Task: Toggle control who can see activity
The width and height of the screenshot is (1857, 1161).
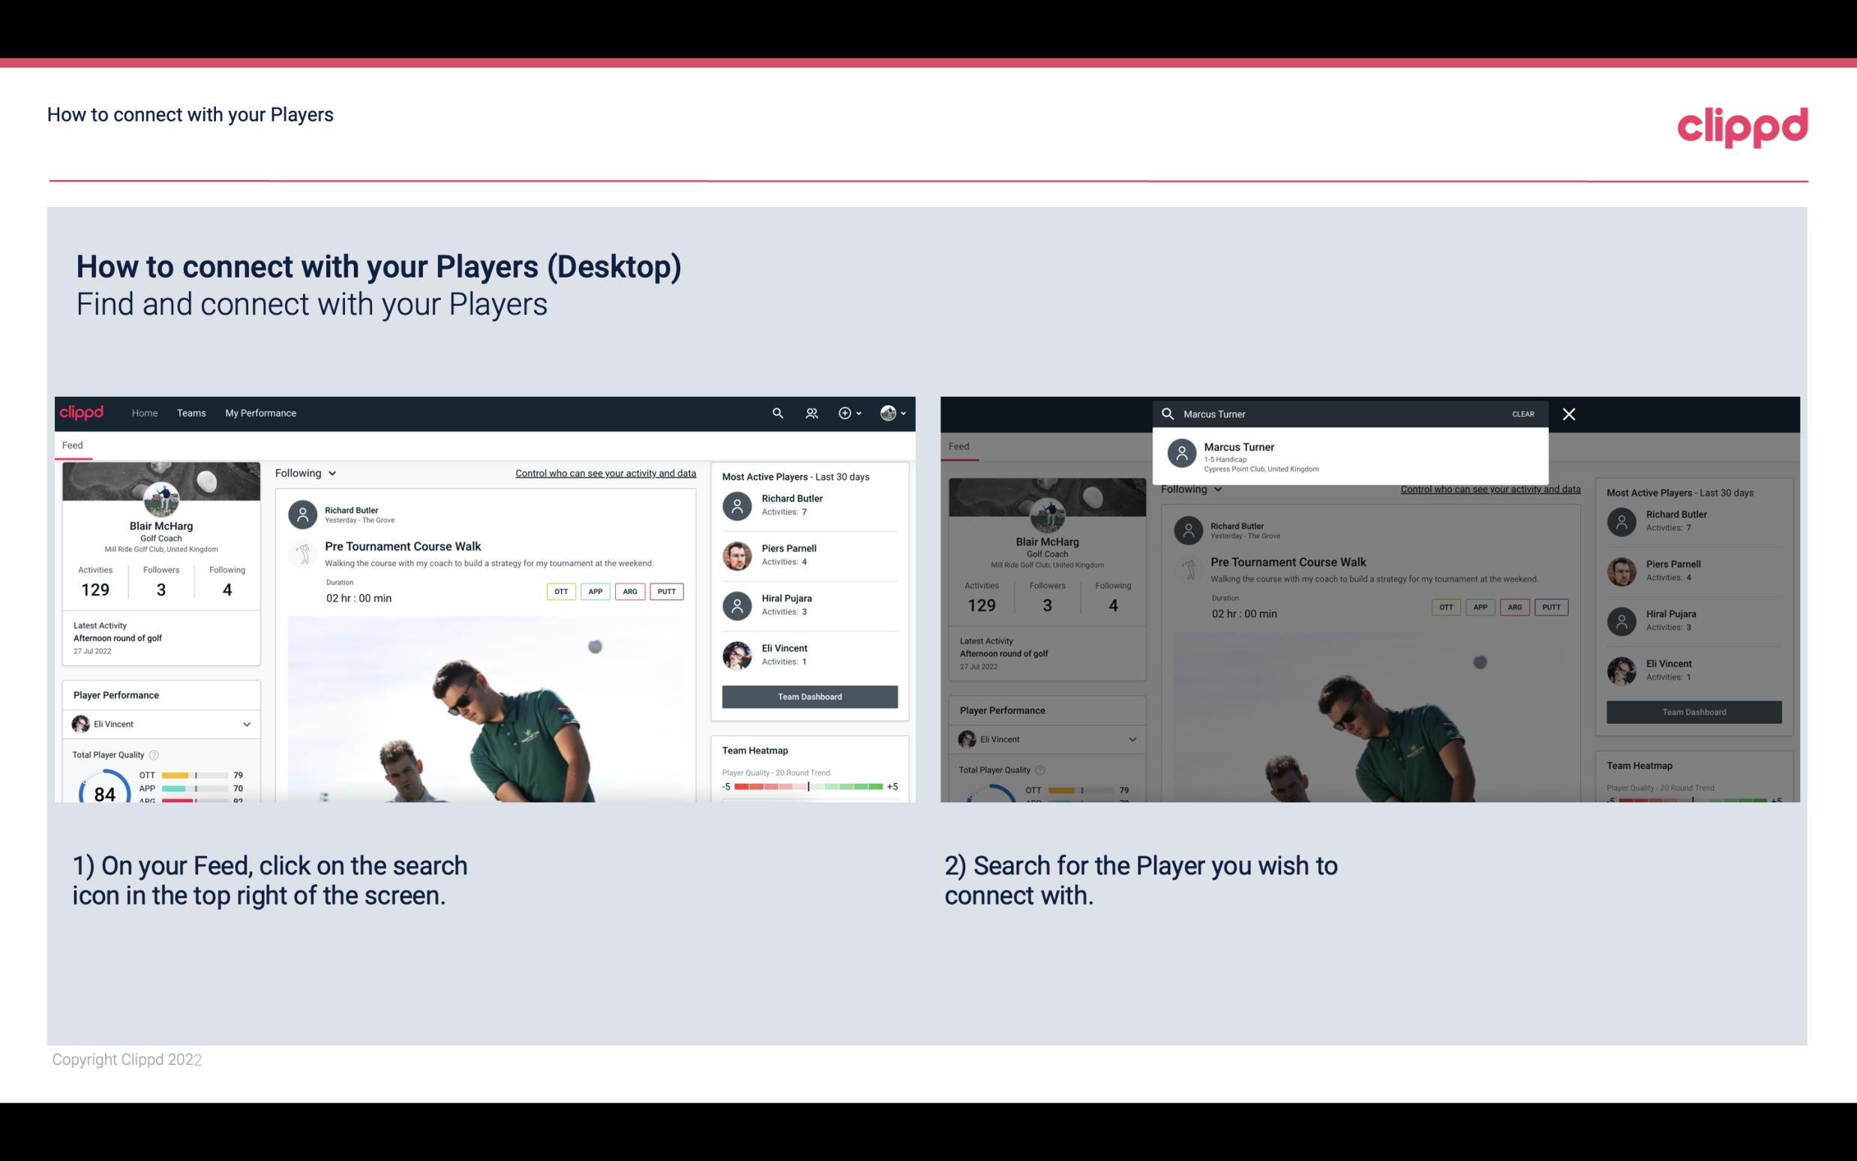Action: pos(604,473)
